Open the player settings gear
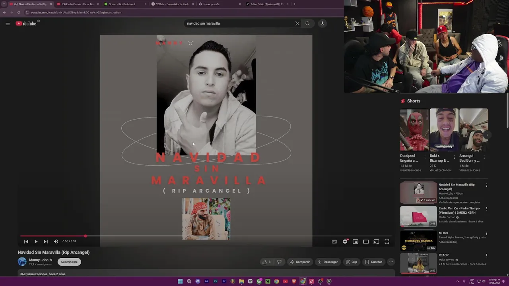 tap(345, 242)
